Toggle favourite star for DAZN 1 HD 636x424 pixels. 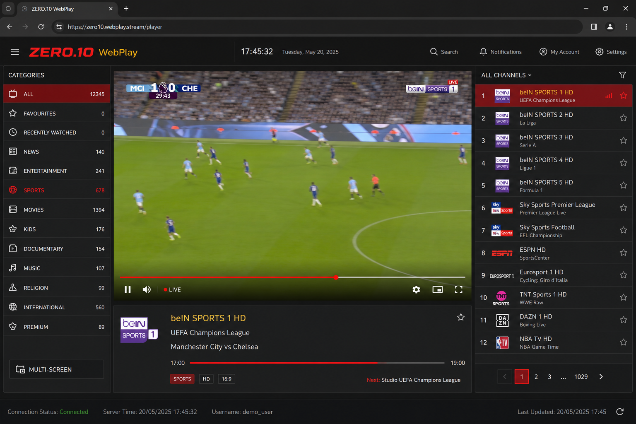click(623, 320)
